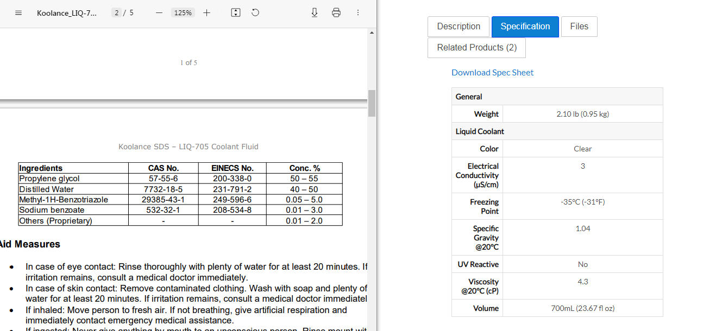The width and height of the screenshot is (722, 331).
Task: Click EINECS number 200-338-0
Action: point(232,179)
